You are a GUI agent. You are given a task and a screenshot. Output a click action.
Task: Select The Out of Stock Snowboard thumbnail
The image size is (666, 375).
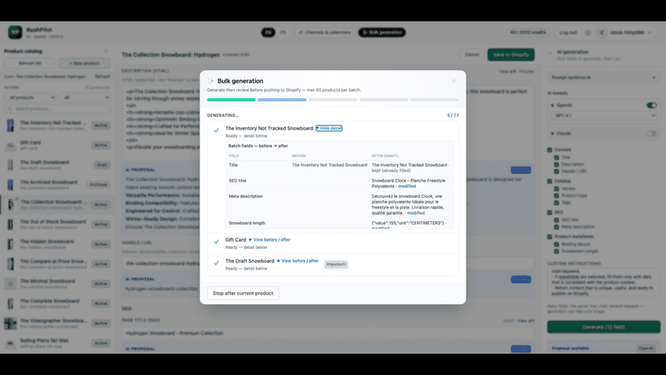(x=10, y=225)
